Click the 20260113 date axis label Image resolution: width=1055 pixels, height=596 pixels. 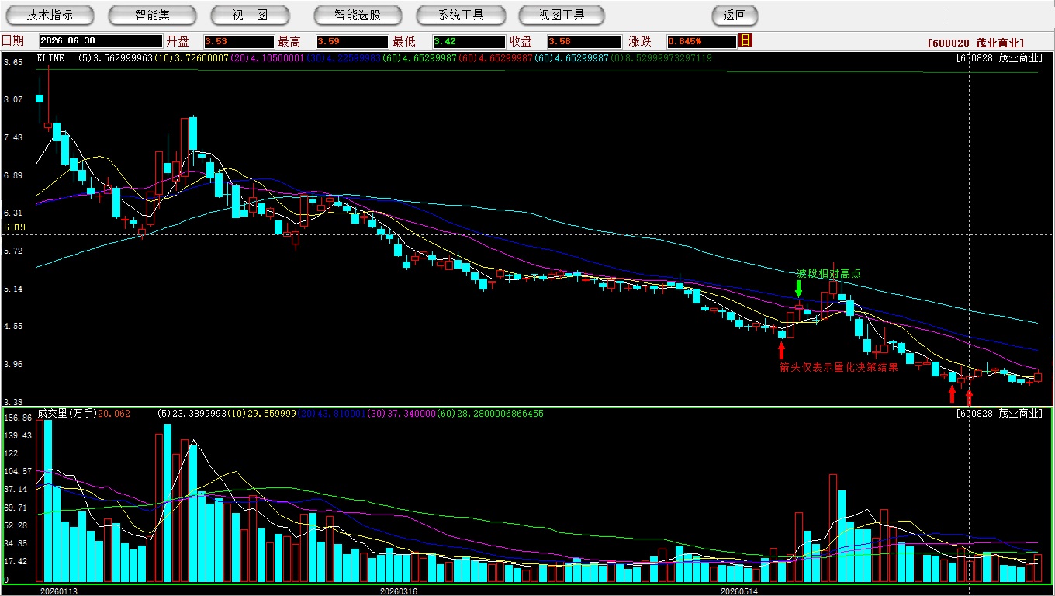[x=59, y=591]
